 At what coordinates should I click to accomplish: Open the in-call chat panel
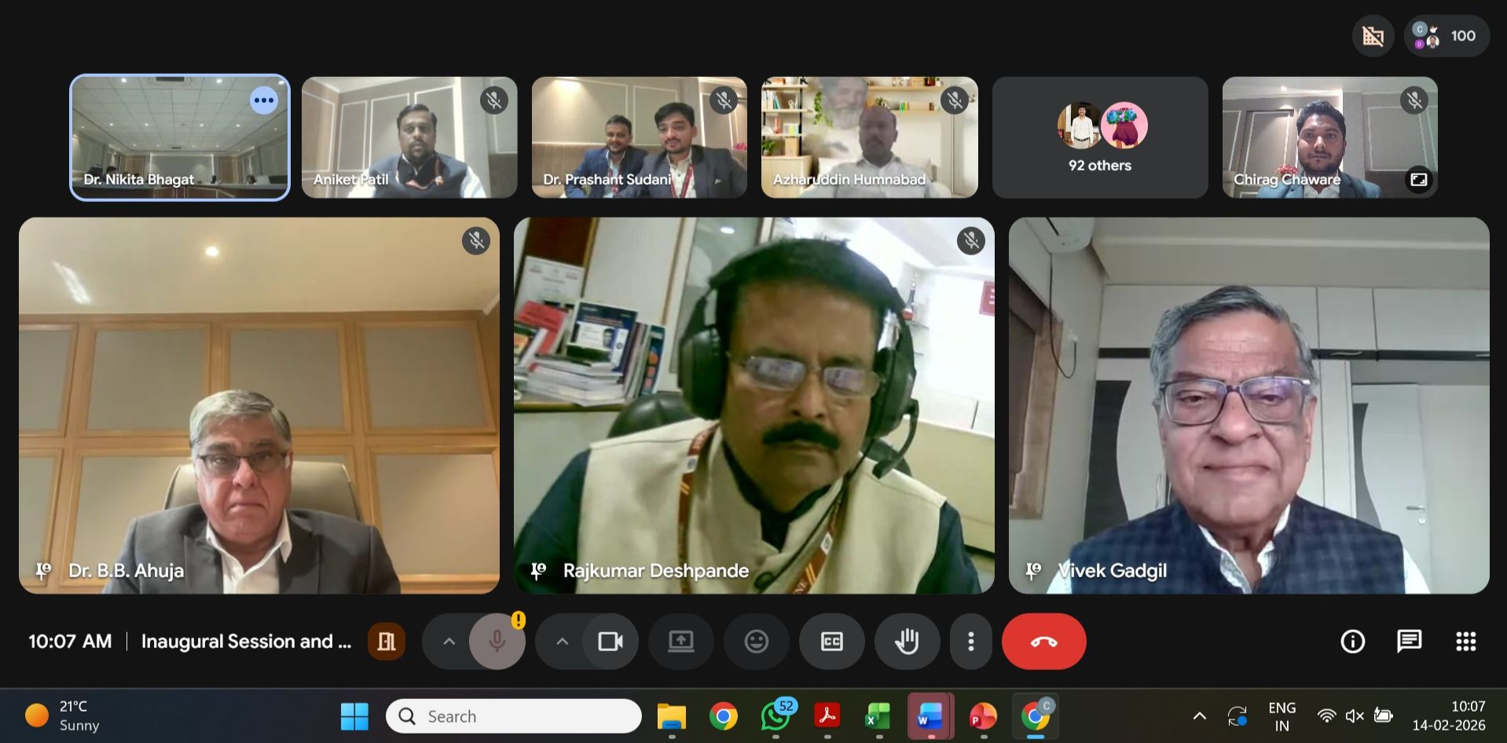(1409, 642)
